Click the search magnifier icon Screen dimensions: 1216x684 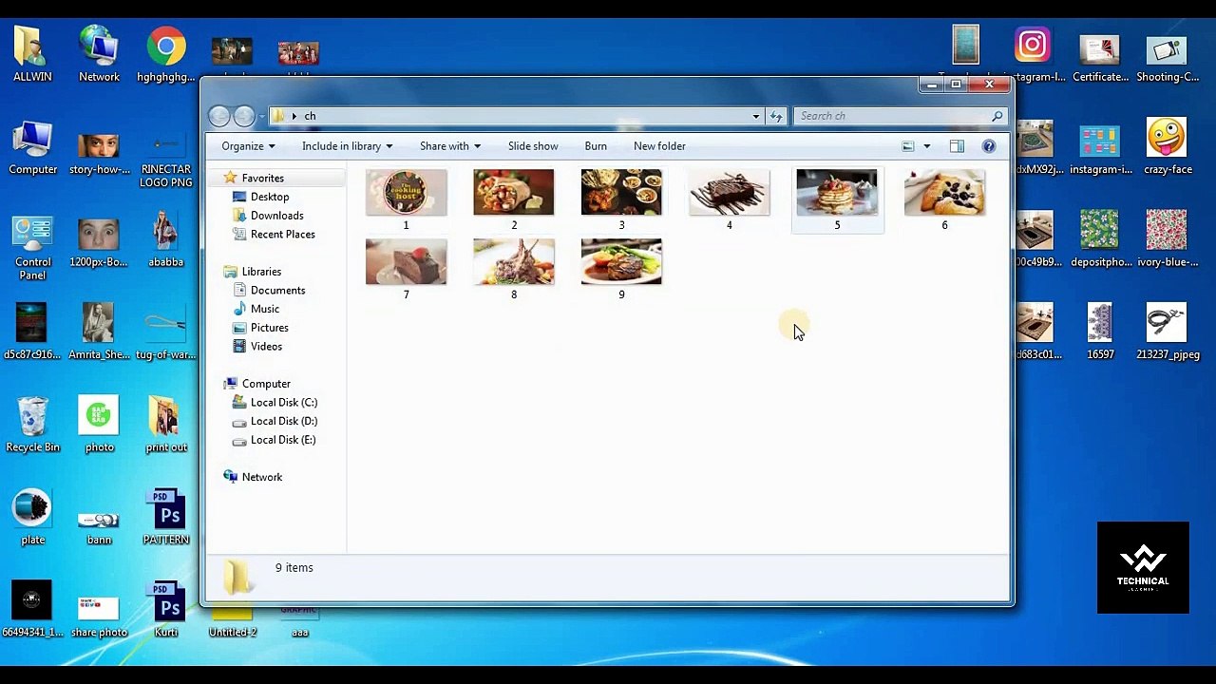click(997, 116)
